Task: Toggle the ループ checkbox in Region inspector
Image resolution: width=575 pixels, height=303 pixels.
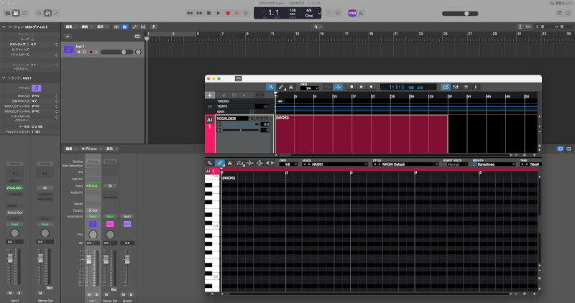Action: coord(32,39)
